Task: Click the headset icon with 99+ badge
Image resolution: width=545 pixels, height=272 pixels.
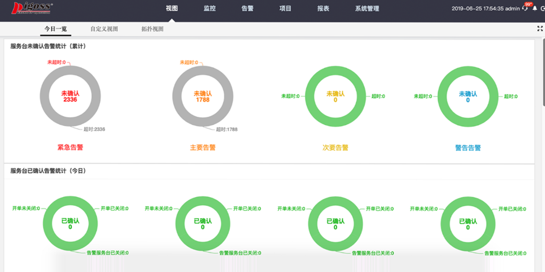Action: coord(525,8)
